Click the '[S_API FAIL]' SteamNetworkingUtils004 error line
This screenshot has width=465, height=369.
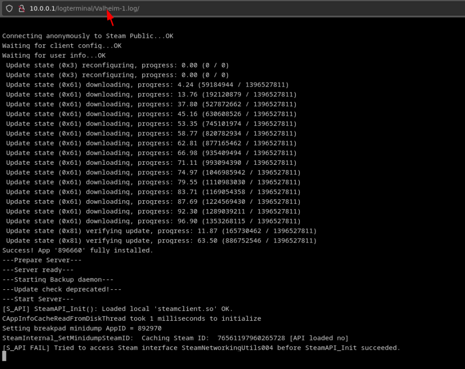[202, 348]
